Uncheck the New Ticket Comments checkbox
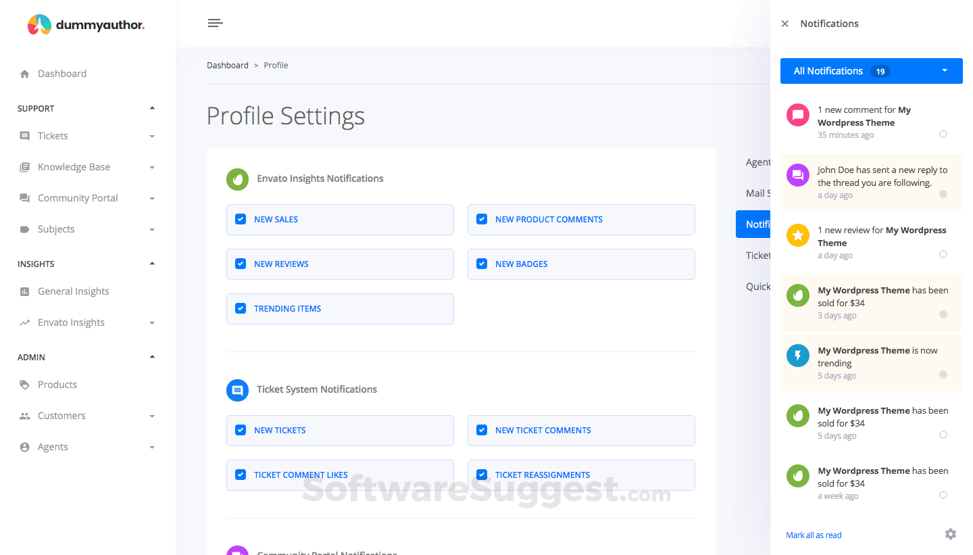The height and width of the screenshot is (555, 973). click(482, 430)
